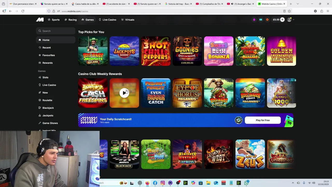
Task: Open Sweet Rush Bonanza game
Action: (x=219, y=51)
